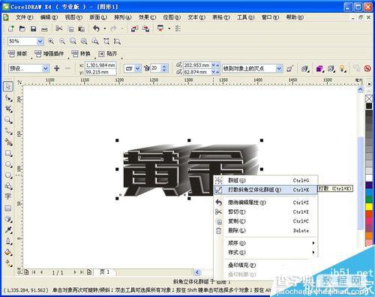Open the 50% zoom level dropdown
Viewport: 375px width, 297px height.
pyautogui.click(x=40, y=41)
